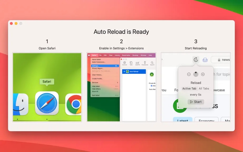243x152 pixels.
Task: Click the padlock icon in the address bar
Action: point(219,60)
